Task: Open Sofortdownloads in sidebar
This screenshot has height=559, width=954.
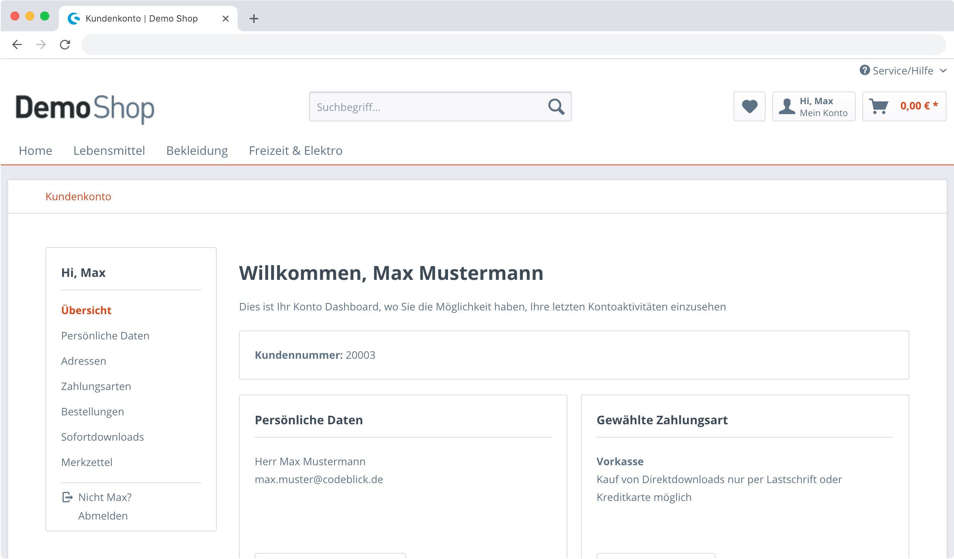Action: [103, 437]
